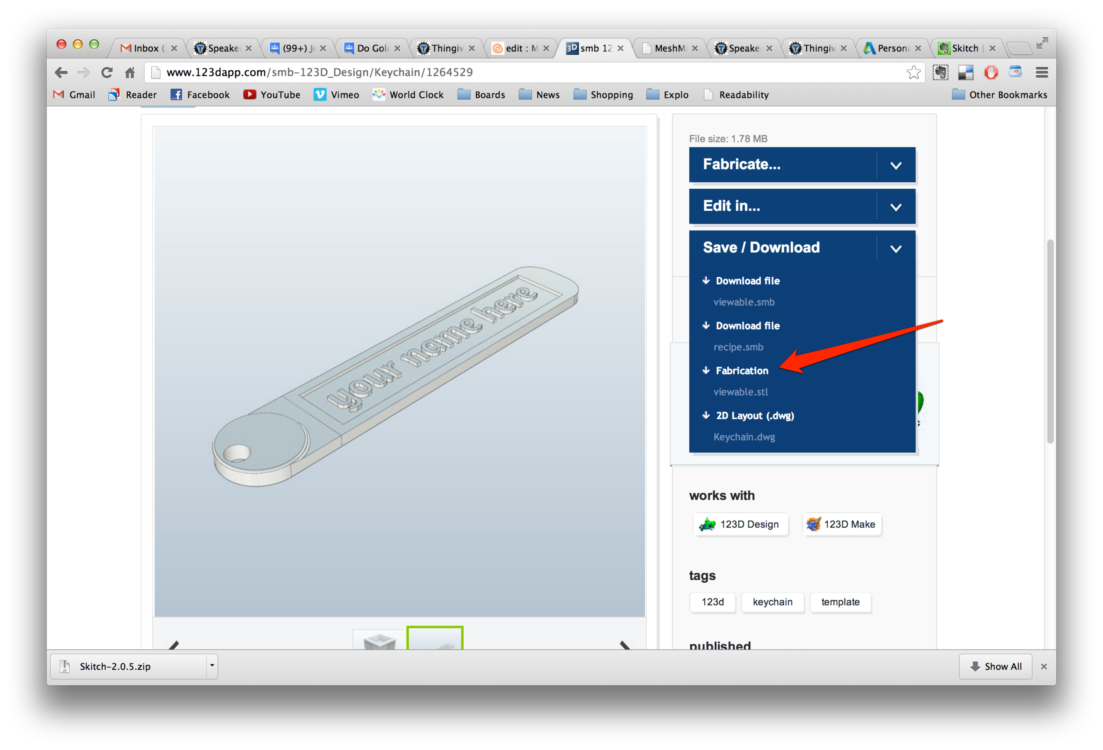Click the browser back navigation icon

coord(63,73)
